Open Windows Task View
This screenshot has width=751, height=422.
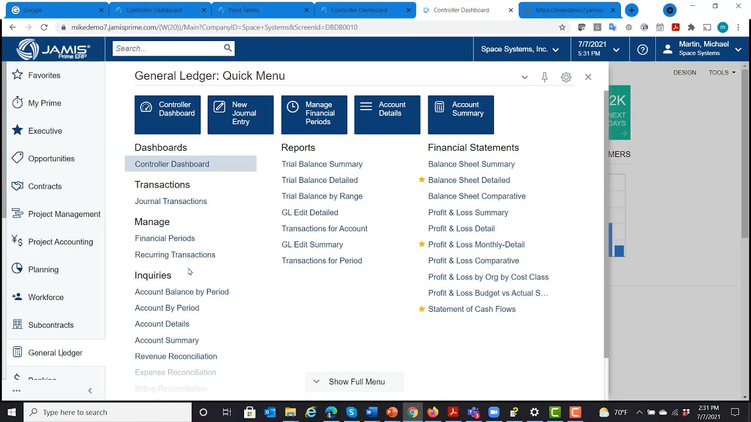[227, 412]
